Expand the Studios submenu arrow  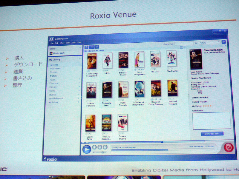click(79, 94)
